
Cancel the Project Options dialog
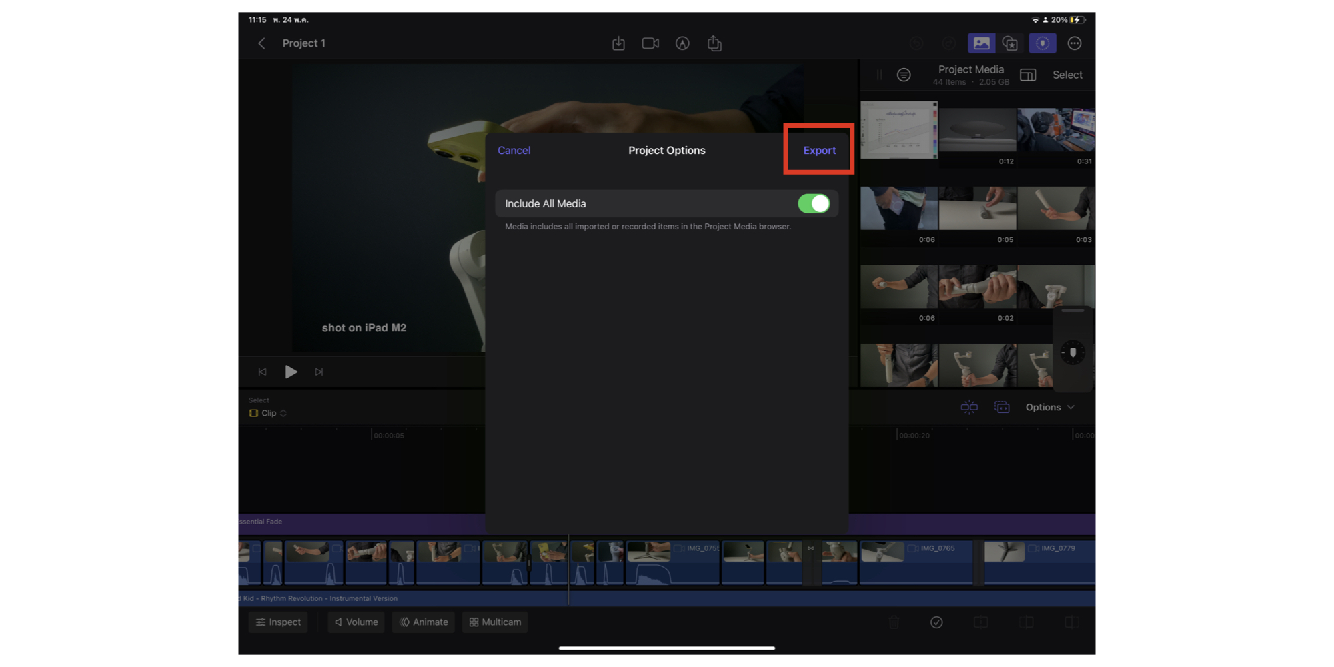pos(514,151)
